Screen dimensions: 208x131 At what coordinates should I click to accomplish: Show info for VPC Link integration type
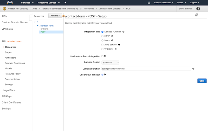[115, 49]
